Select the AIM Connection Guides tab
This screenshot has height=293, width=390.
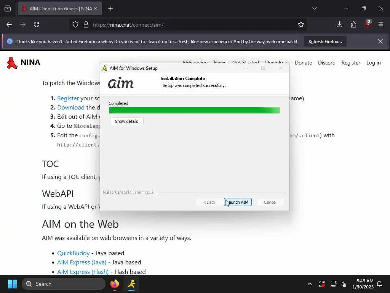(x=60, y=9)
